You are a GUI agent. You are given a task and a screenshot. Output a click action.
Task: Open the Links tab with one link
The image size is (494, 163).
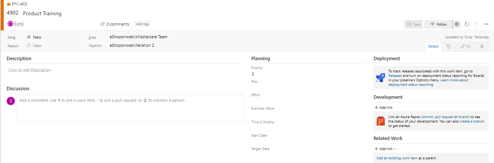[x=465, y=47]
